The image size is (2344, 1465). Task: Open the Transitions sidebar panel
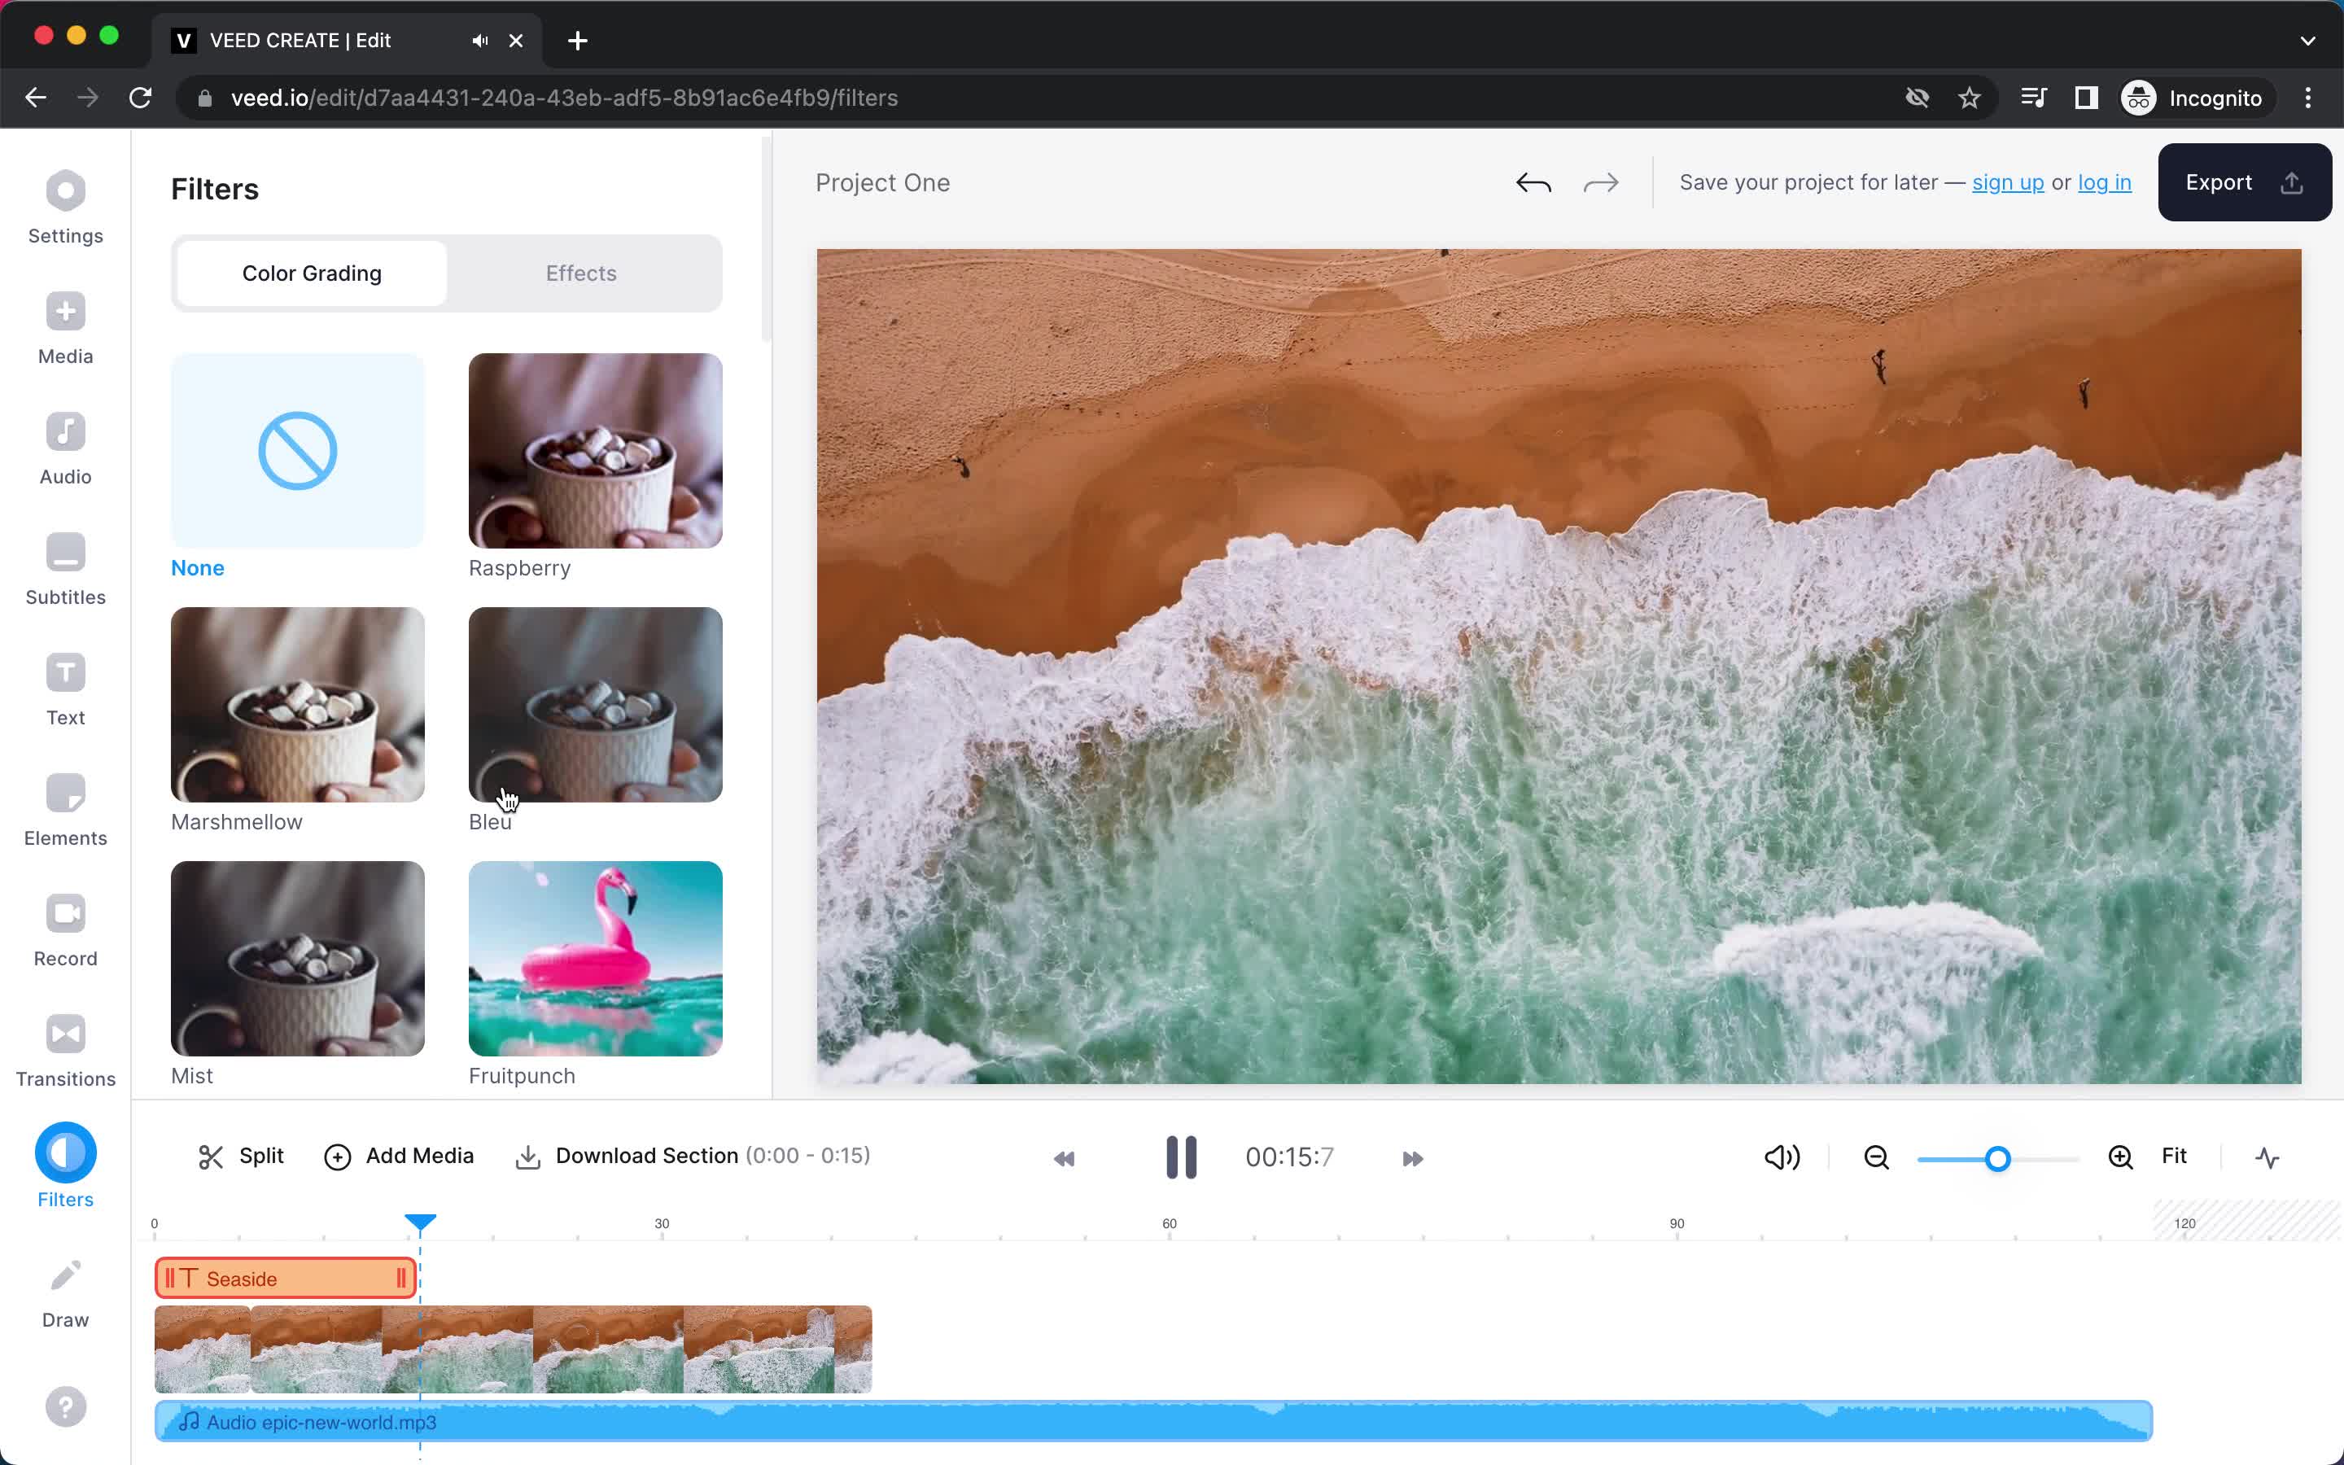point(65,1052)
